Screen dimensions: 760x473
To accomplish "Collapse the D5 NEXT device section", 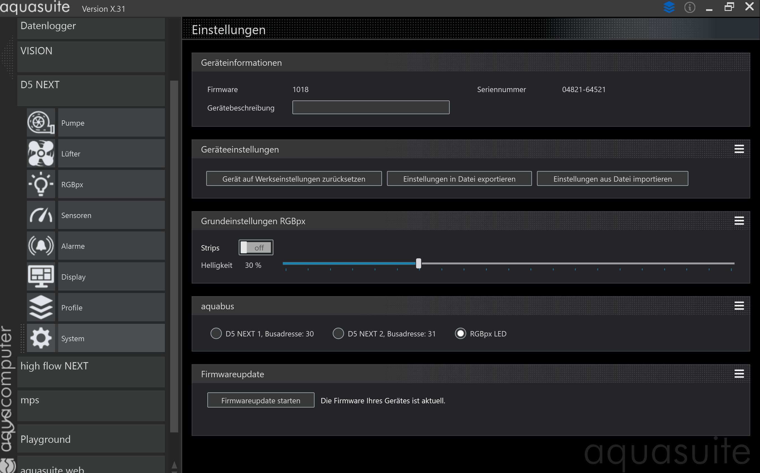I will coord(91,90).
